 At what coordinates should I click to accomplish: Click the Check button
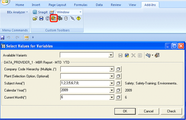[x=171, y=111]
